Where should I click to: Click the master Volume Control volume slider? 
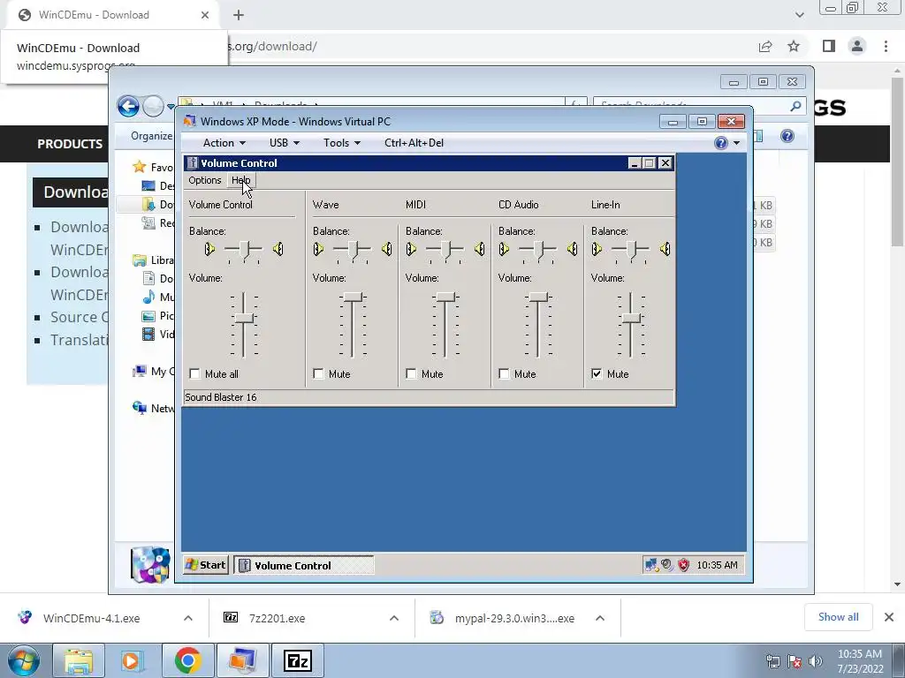click(244, 318)
